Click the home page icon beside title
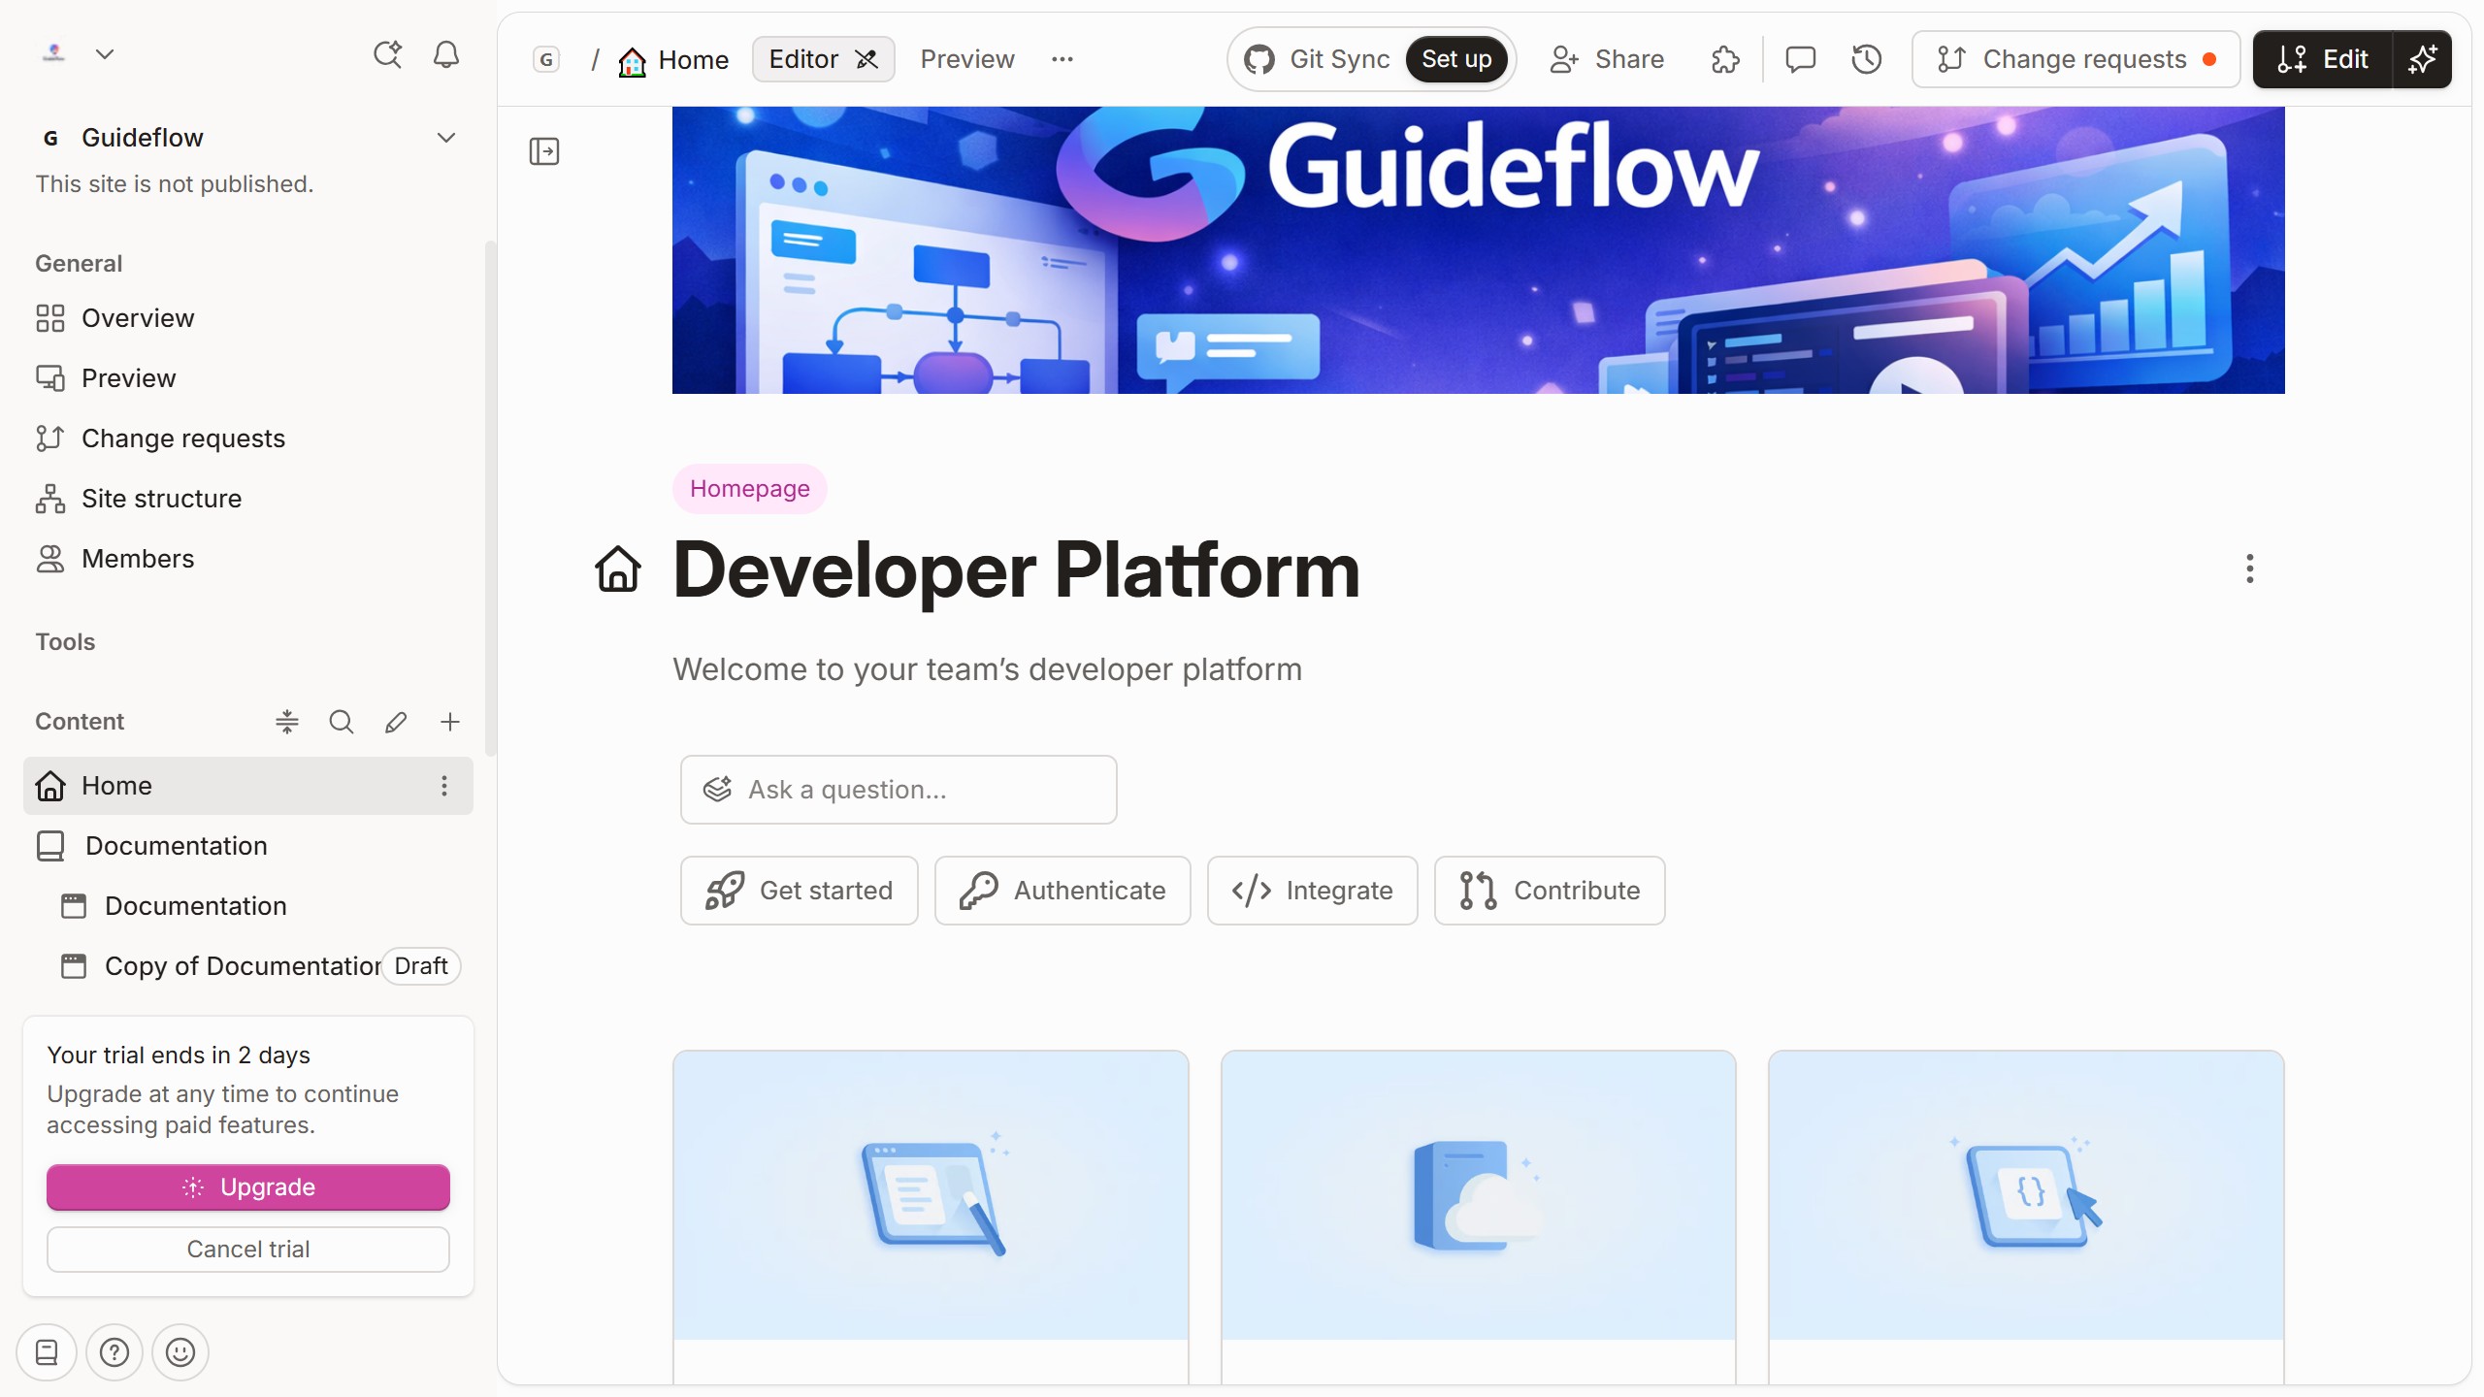 pos(618,569)
